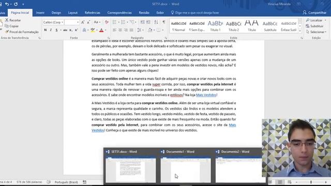This screenshot has height=186, width=331.
Task: Clear all formatting with eraser icon
Action: [x=107, y=22]
